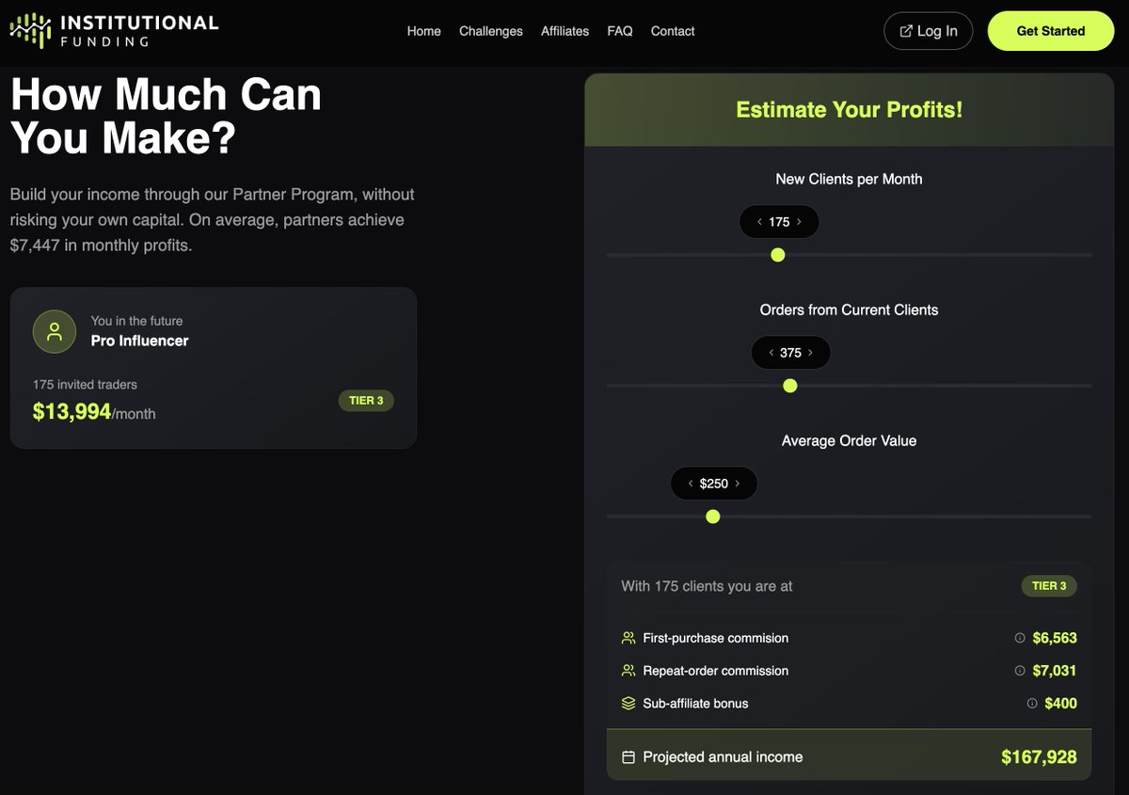The width and height of the screenshot is (1129, 795).
Task: Click the $250 value in Average Order bubble
Action: (x=714, y=484)
